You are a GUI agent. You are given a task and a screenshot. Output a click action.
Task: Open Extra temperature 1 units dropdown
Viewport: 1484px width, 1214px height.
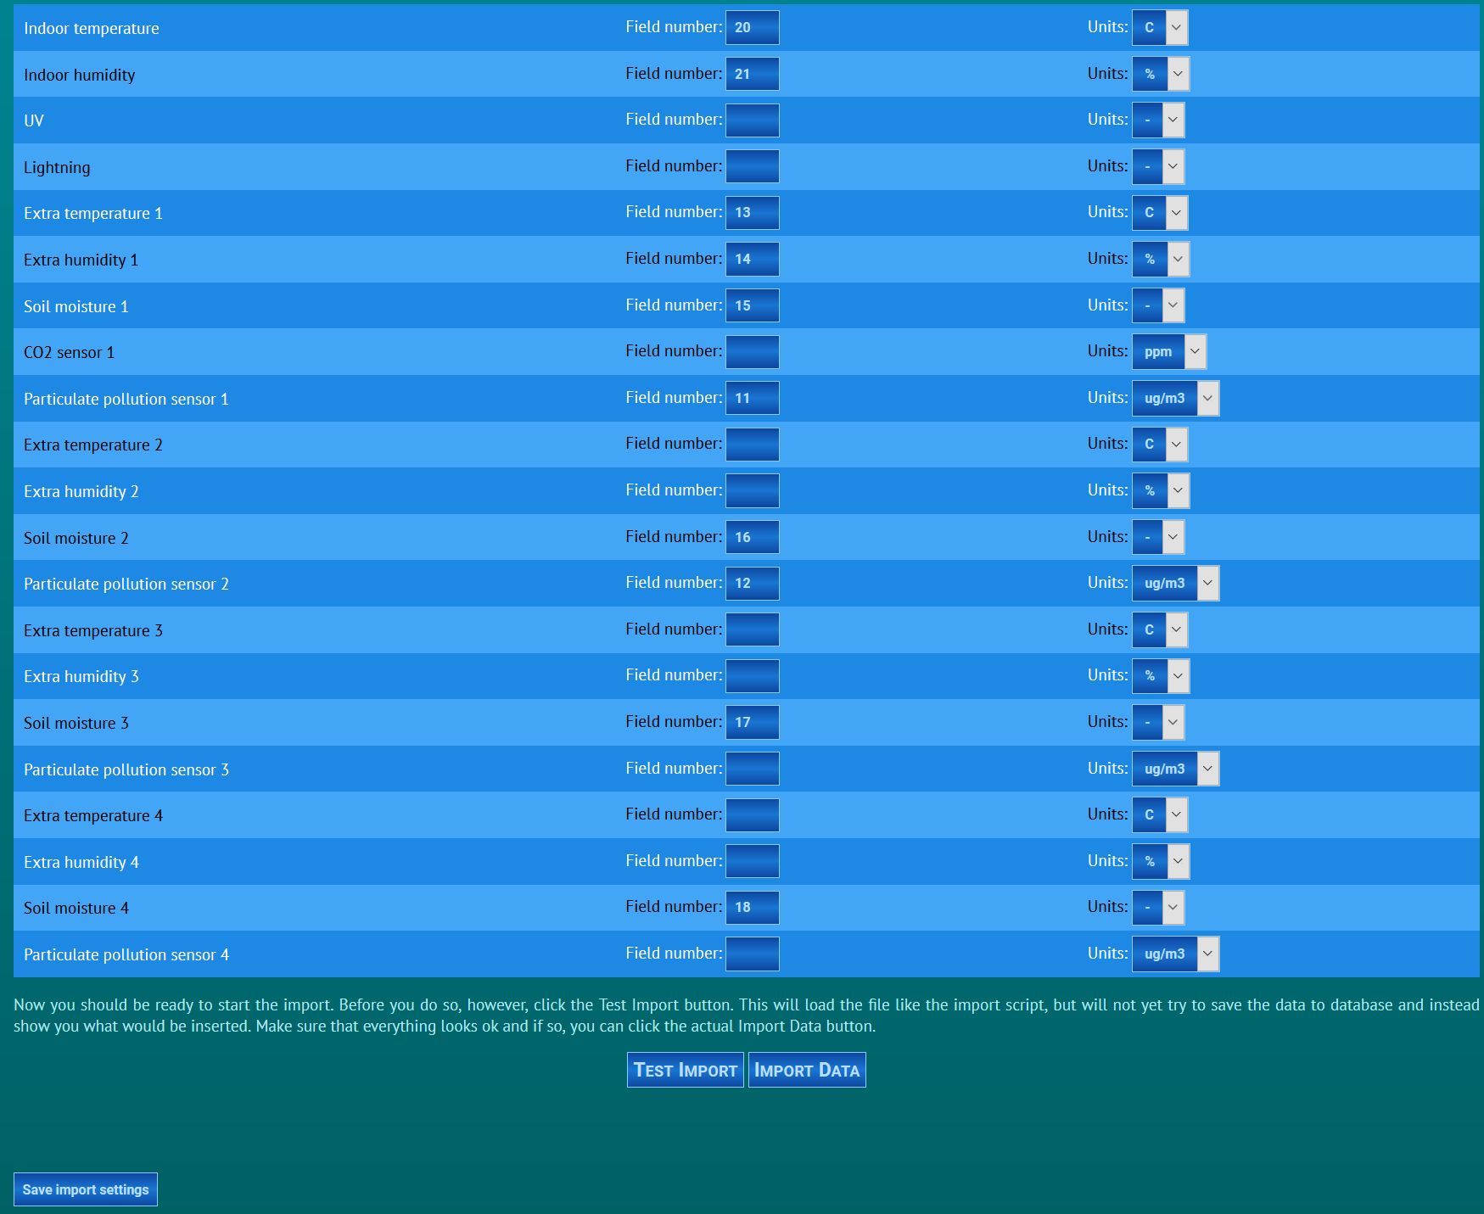click(1160, 212)
